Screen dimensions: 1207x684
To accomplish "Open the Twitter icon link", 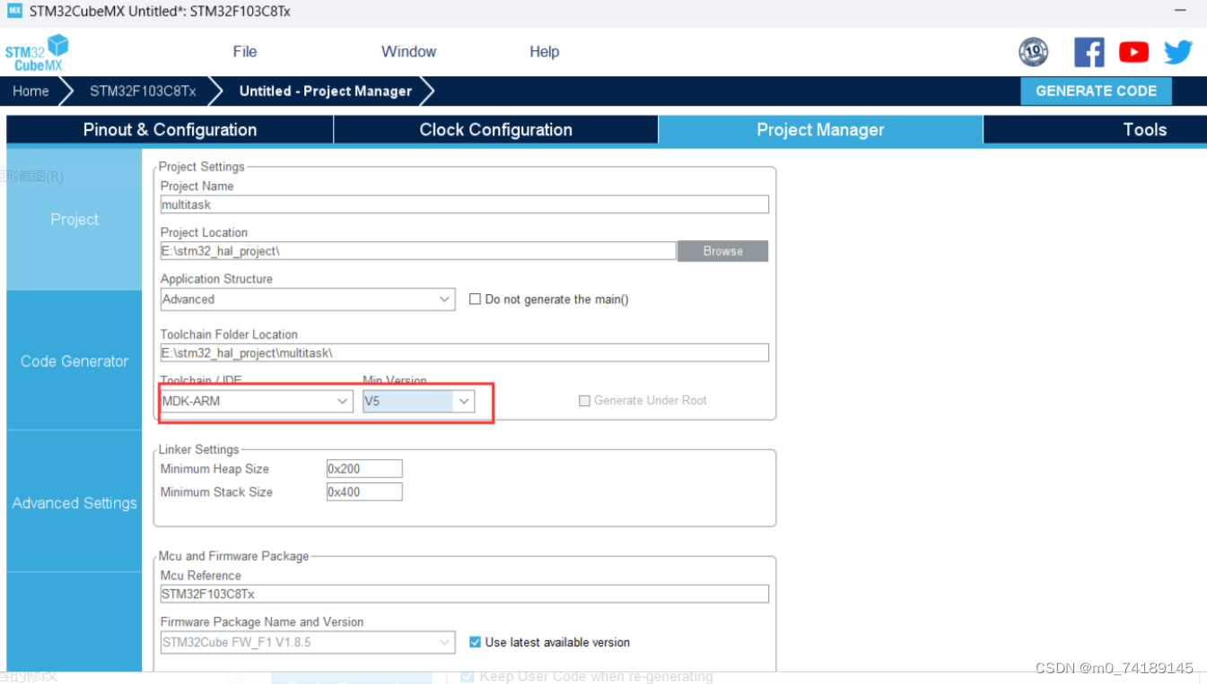I will point(1178,52).
